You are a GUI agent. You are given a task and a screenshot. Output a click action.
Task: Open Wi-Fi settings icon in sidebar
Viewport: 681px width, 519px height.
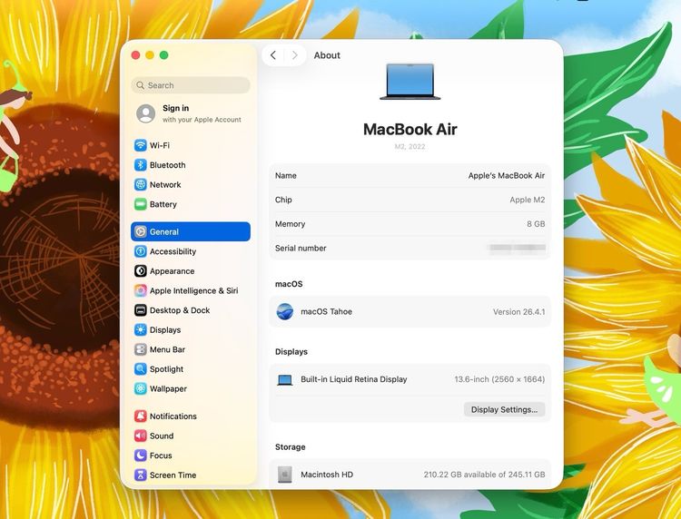[x=140, y=145]
